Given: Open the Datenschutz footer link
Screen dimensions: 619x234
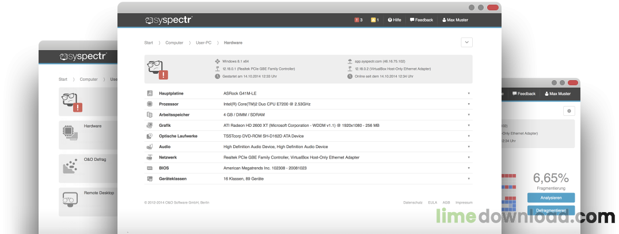Looking at the screenshot, I should [413, 203].
